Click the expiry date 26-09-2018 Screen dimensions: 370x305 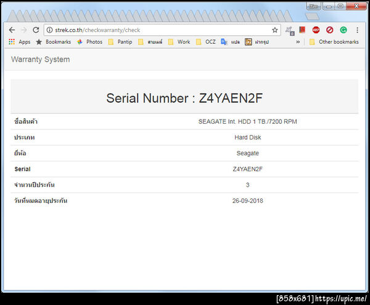pos(247,201)
